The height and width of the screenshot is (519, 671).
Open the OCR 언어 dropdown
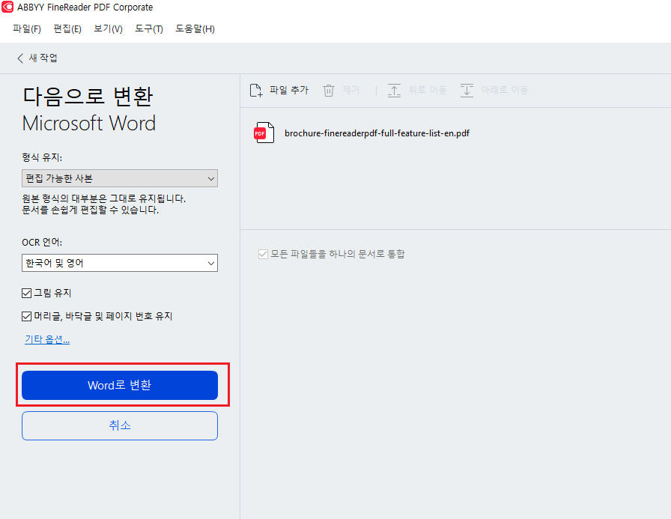120,263
